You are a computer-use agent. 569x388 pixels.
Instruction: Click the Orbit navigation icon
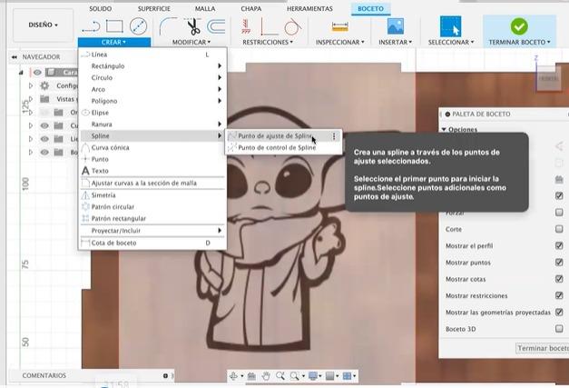tap(234, 376)
